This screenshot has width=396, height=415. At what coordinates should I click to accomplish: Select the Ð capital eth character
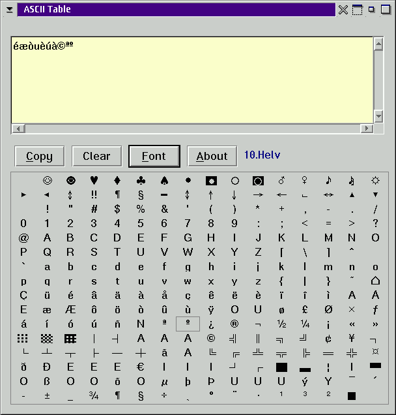click(47, 367)
